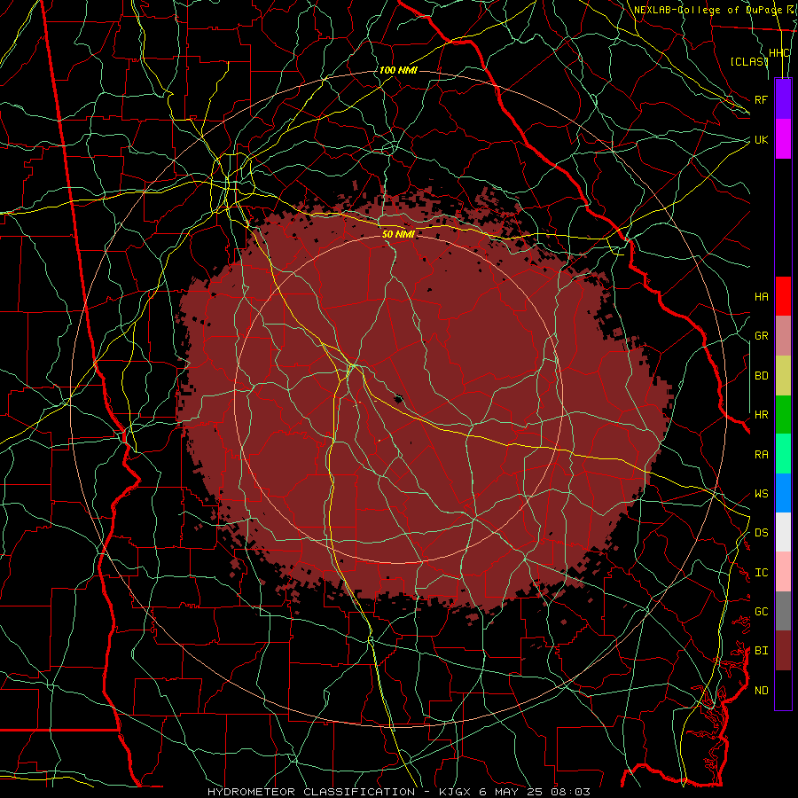Select the GC gray legend block

pyautogui.click(x=783, y=611)
